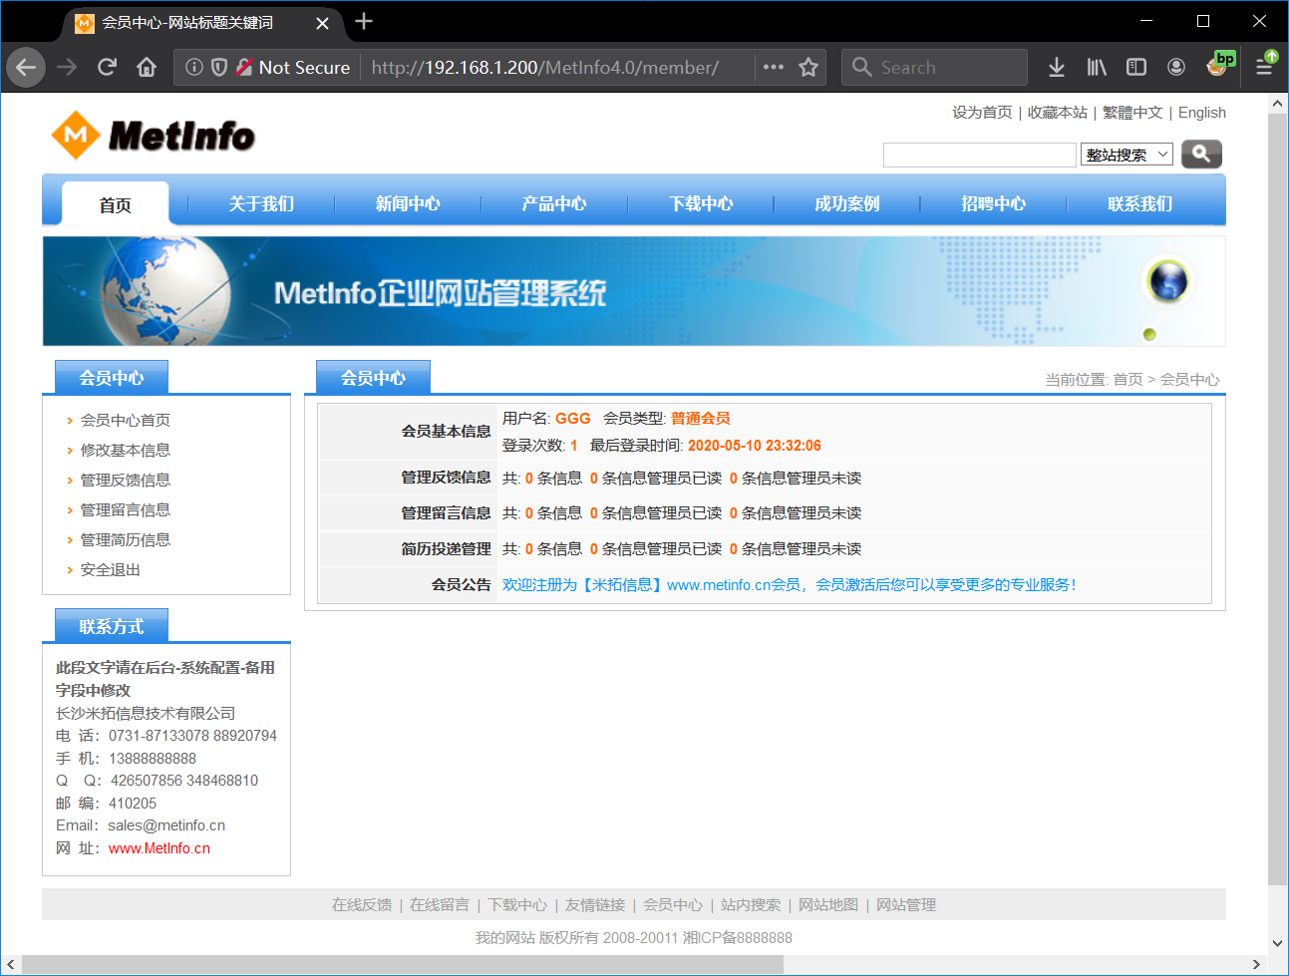Image resolution: width=1289 pixels, height=976 pixels.
Task: Open footer 网站管理 link
Action: [906, 904]
